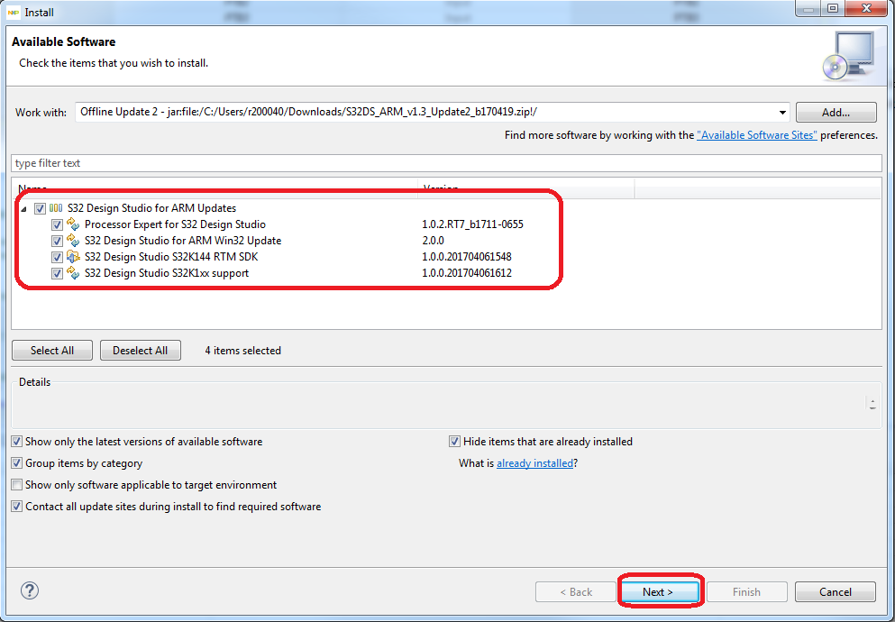Select S32 Design Studio for ARM Win32 Update text

(x=183, y=241)
